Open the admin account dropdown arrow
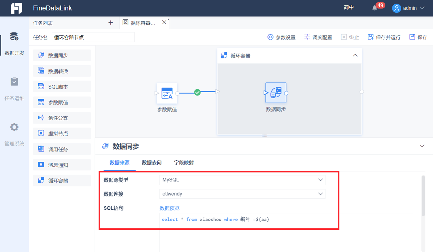Screen dimensions: 433x252 [x=422, y=8]
